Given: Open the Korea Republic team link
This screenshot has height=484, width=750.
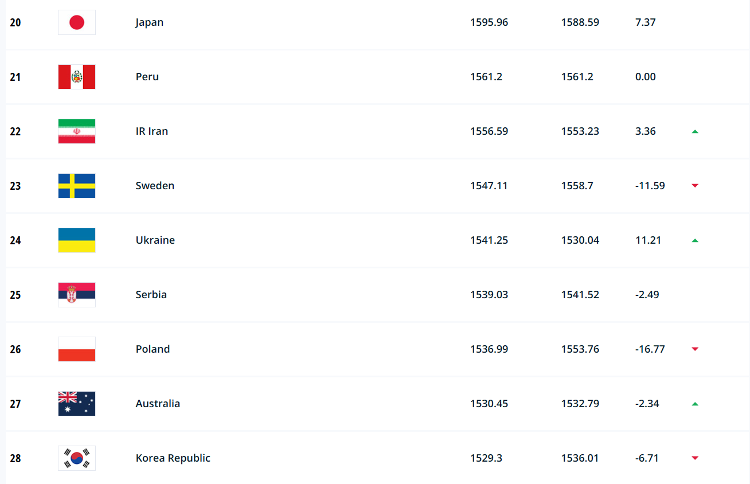Looking at the screenshot, I should (173, 458).
